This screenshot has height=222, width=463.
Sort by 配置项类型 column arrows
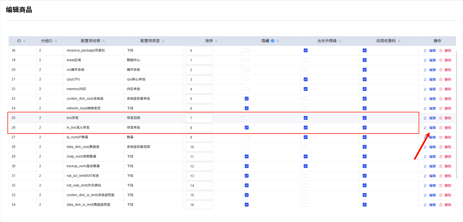(x=163, y=41)
